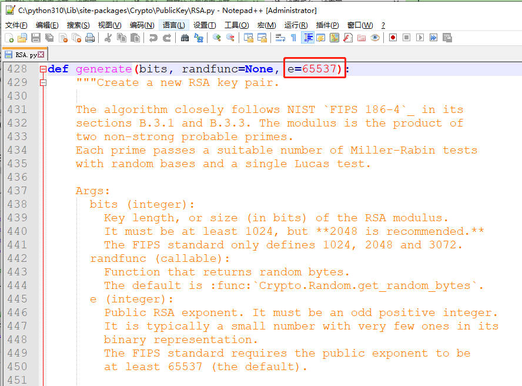Open the ? help menu
Viewport: 522px width, 386px height.
[x=383, y=25]
